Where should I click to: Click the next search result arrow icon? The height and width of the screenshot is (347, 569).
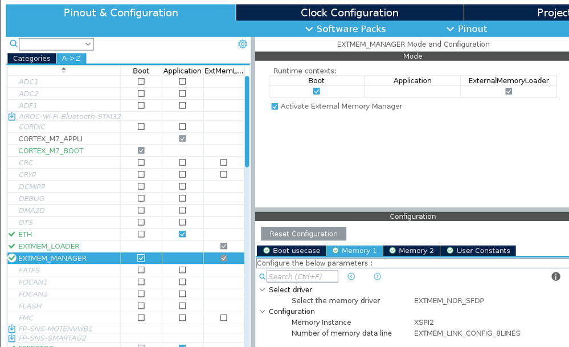point(377,276)
